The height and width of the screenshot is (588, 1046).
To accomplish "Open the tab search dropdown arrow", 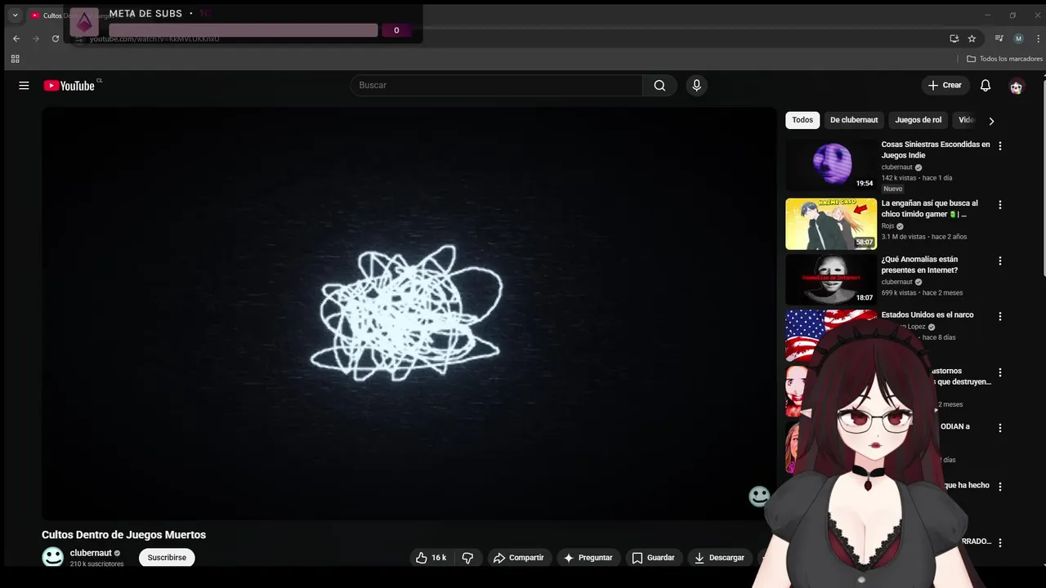I will (15, 15).
